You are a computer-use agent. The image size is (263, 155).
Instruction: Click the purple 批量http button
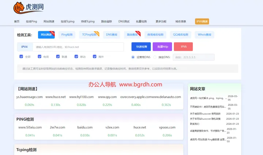pos(162,47)
